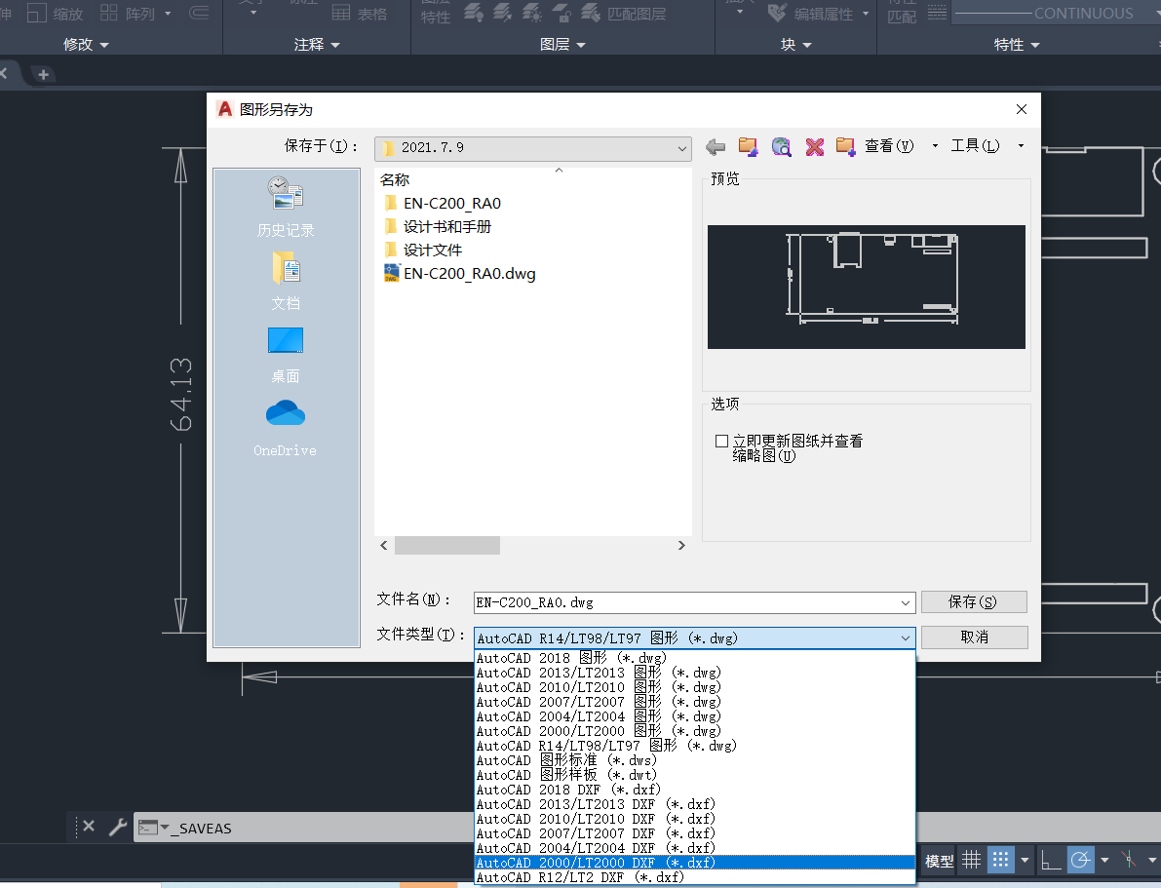The image size is (1161, 888).
Task: Click the create new folder icon
Action: (x=845, y=146)
